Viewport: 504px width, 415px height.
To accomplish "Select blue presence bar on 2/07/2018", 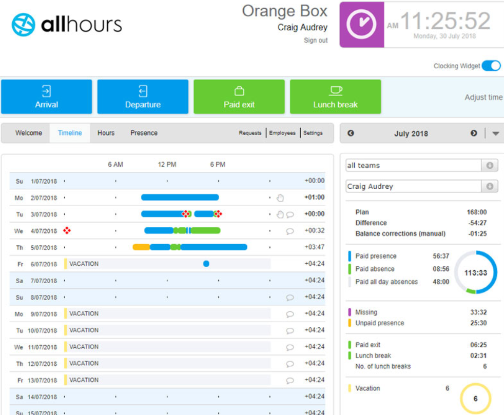I will point(180,197).
